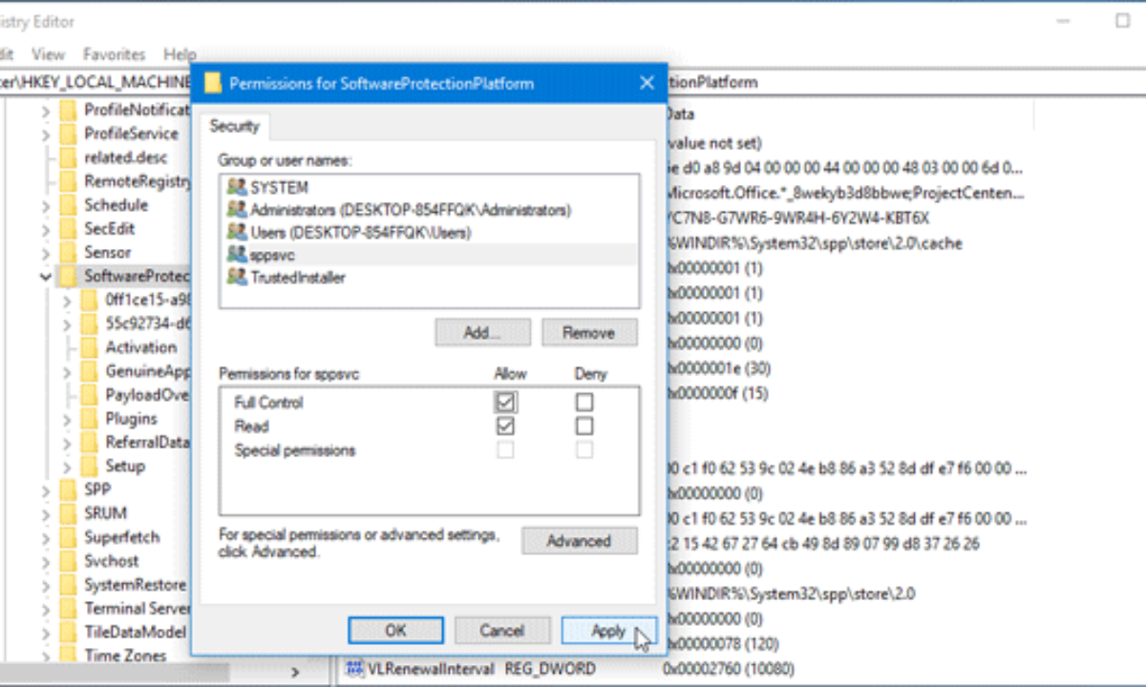The width and height of the screenshot is (1146, 687).
Task: Click the Terminal Server folder icon
Action: (68, 609)
